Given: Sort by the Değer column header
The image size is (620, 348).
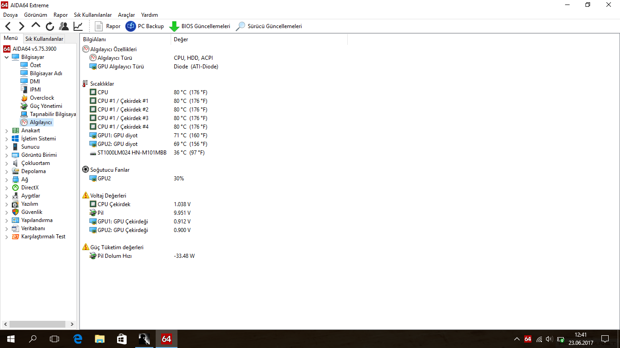Looking at the screenshot, I should [259, 39].
